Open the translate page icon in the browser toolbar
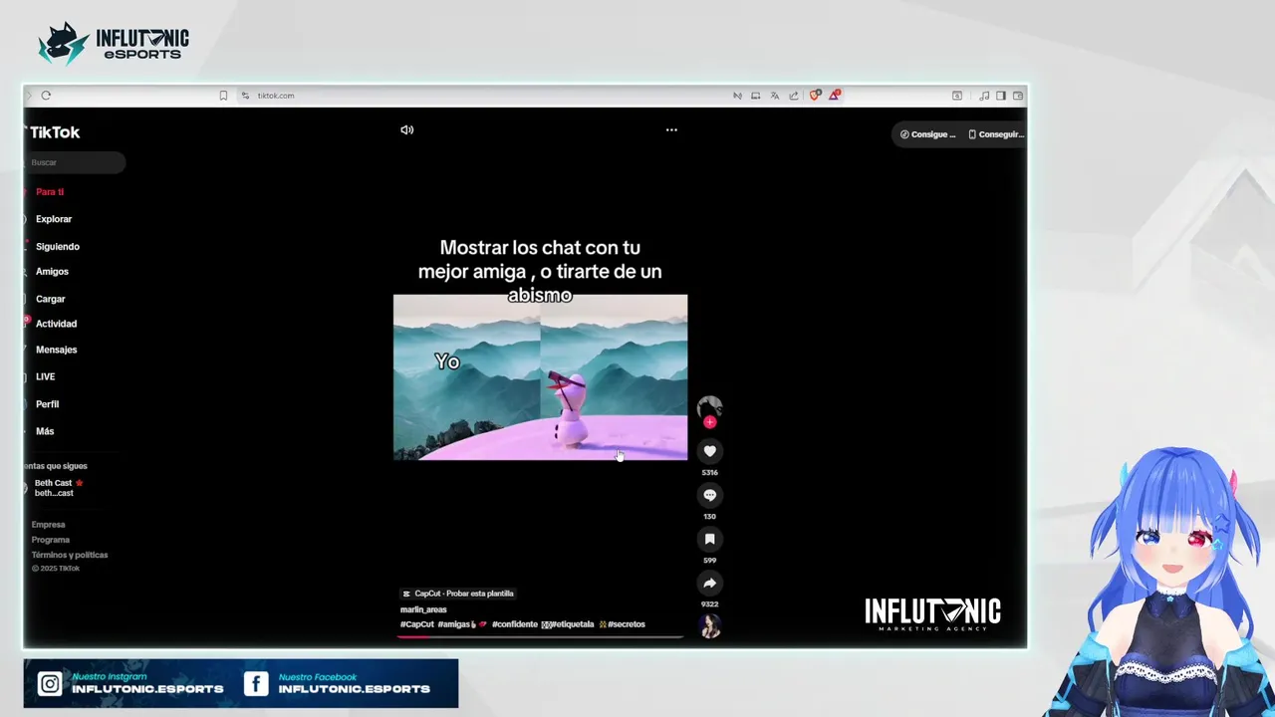This screenshot has width=1275, height=717. (774, 96)
